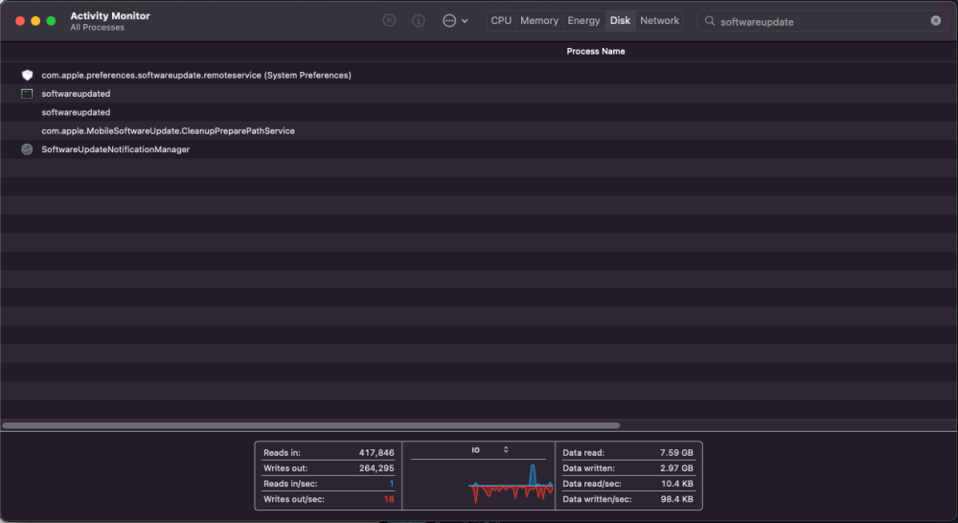This screenshot has width=958, height=523.
Task: Open the ellipsis actions menu icon
Action: click(449, 21)
